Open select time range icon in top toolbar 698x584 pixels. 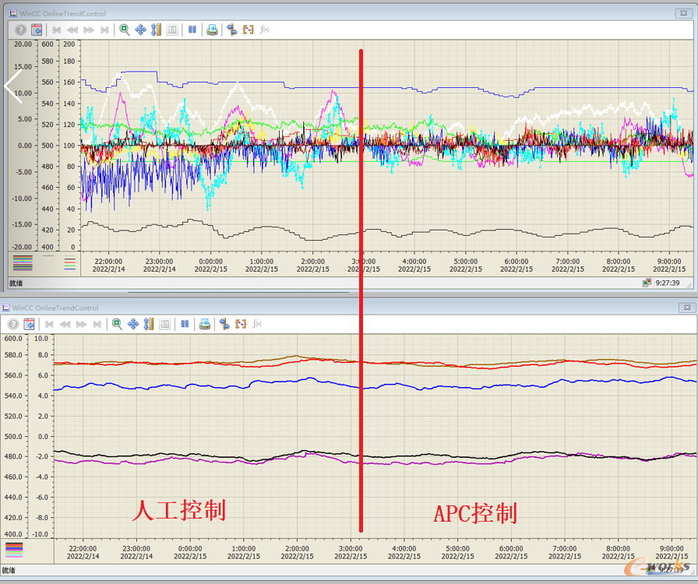pos(248,30)
